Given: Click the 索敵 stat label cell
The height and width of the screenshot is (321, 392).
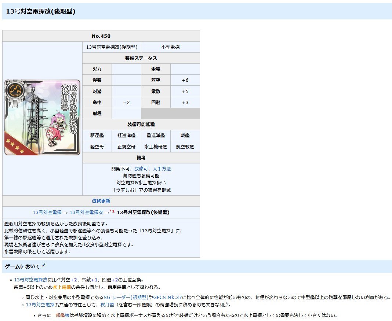Looking at the screenshot, I should [156, 91].
